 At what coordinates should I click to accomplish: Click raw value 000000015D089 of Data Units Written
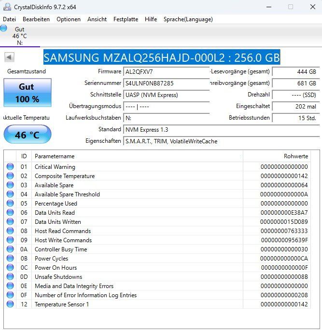[284, 222]
